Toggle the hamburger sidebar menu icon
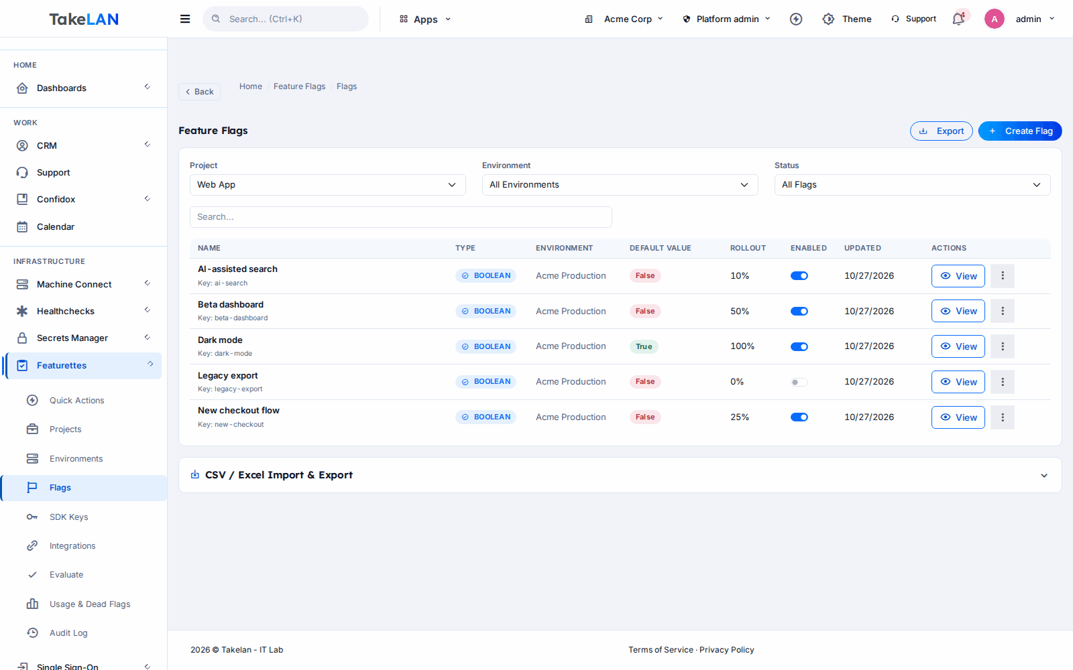 [185, 19]
